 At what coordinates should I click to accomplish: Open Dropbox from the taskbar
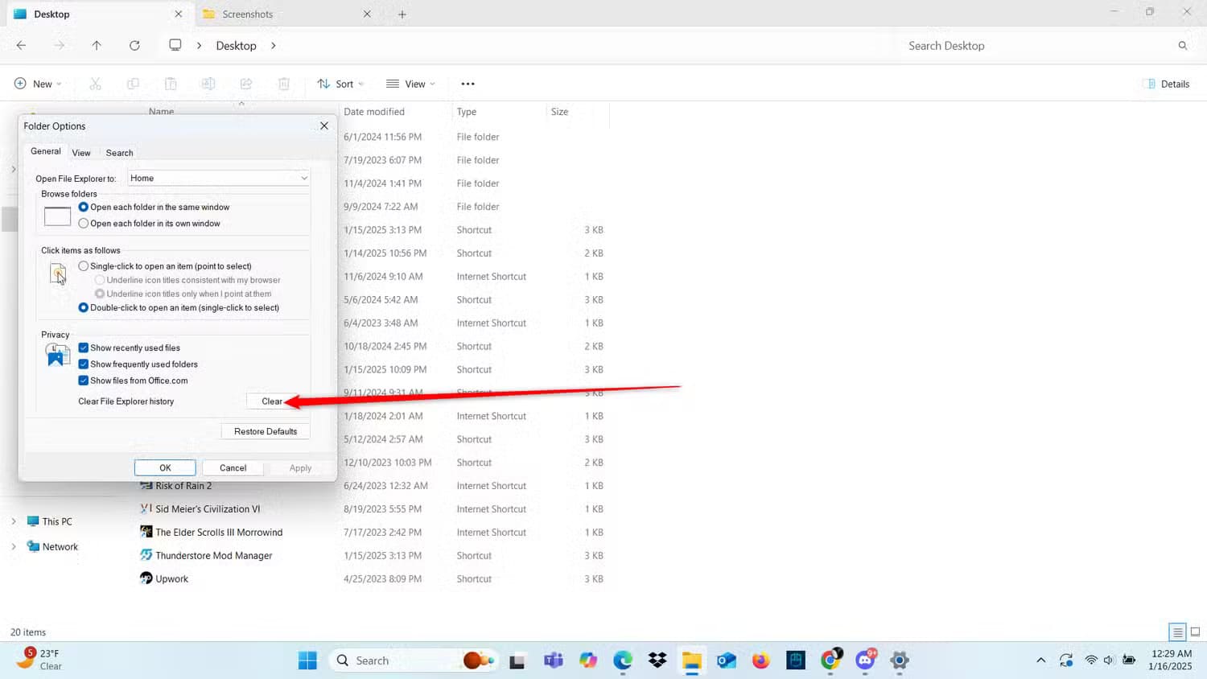pyautogui.click(x=657, y=660)
